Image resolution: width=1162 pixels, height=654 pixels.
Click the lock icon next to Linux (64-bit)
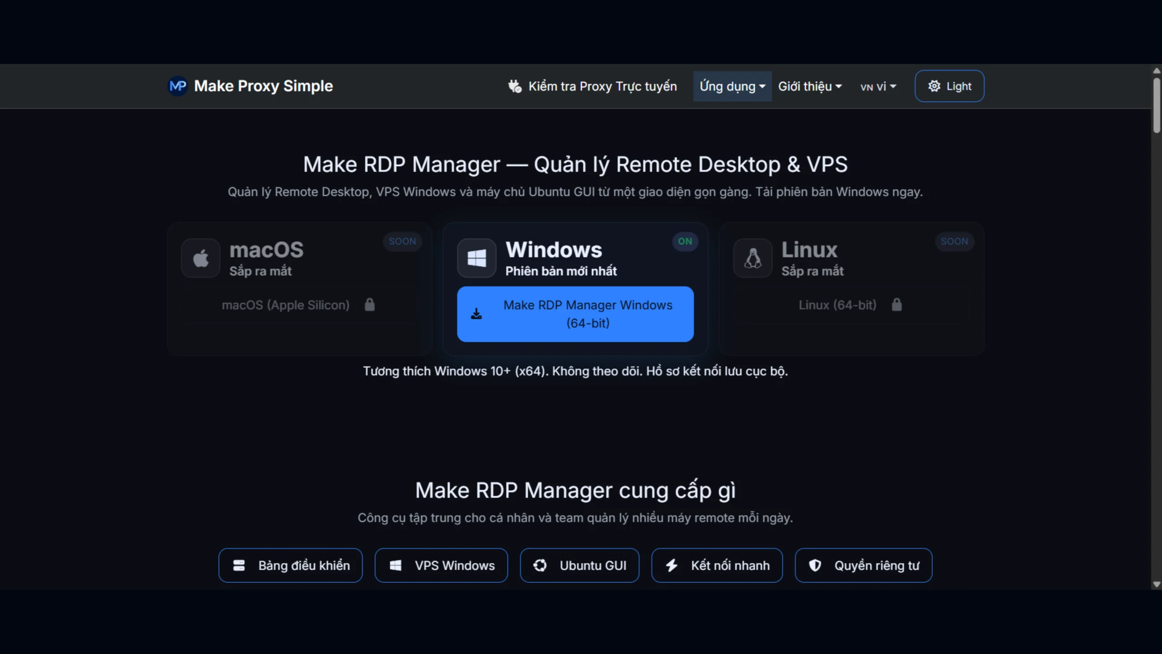pyautogui.click(x=896, y=305)
